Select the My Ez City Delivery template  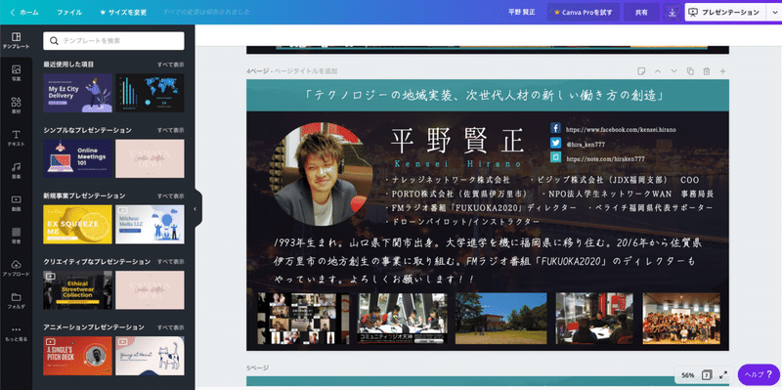coord(78,93)
